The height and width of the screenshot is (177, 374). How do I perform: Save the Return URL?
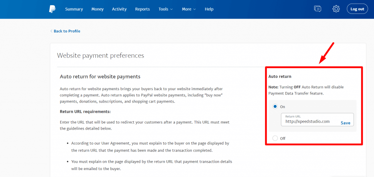pyautogui.click(x=346, y=123)
